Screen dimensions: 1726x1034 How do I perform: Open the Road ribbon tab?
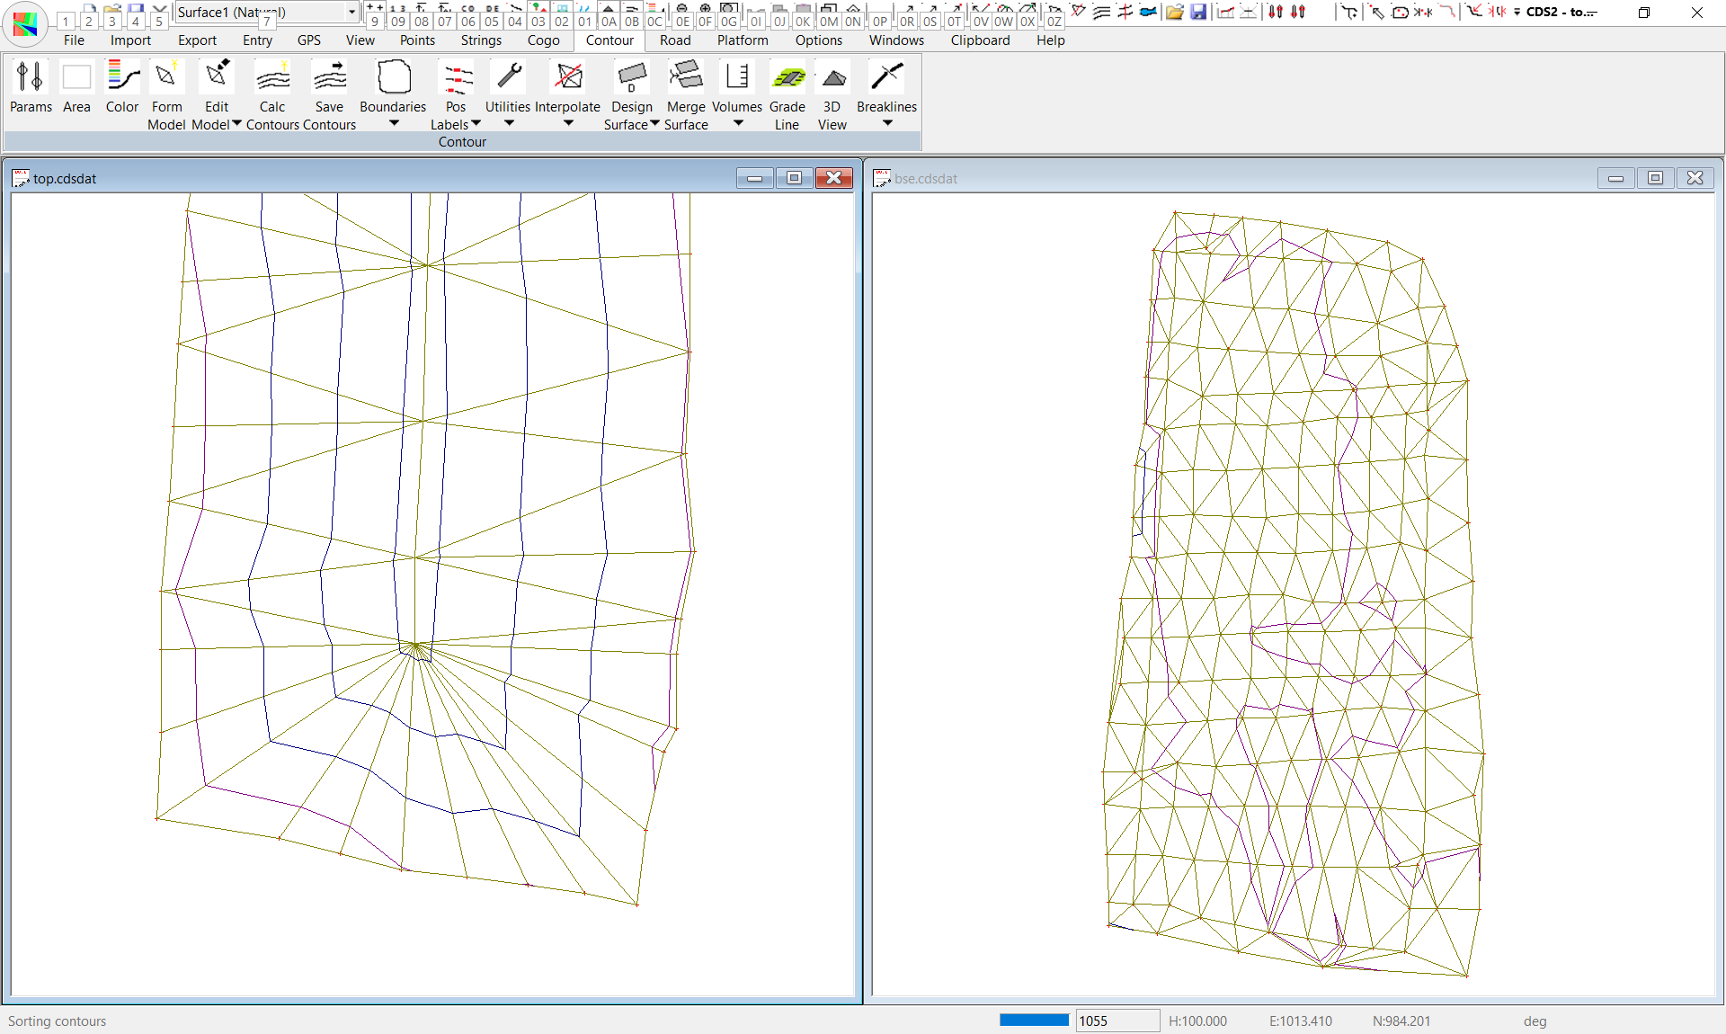point(675,40)
